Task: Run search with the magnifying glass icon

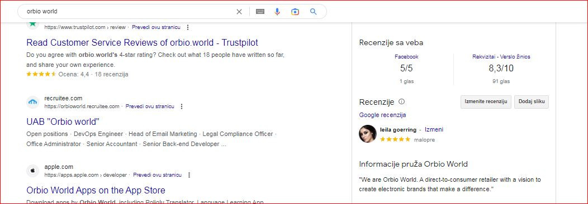Action: (x=314, y=12)
